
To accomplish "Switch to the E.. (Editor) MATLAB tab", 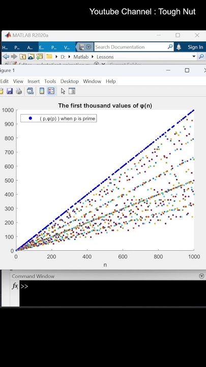I will tap(42, 47).
